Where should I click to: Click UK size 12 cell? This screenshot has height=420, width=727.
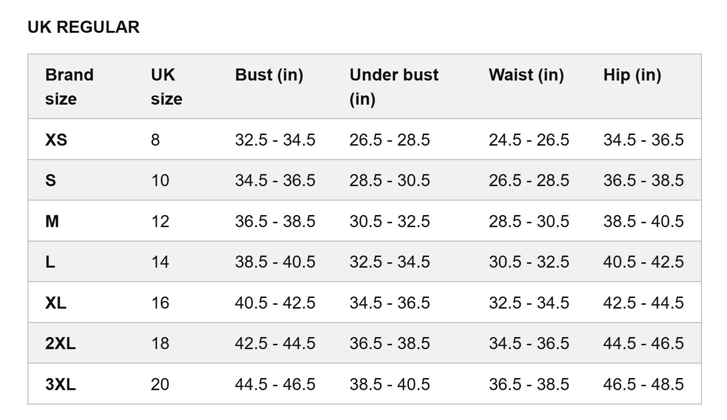160,221
